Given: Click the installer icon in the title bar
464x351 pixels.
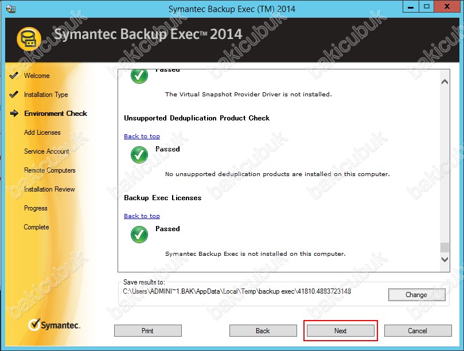Looking at the screenshot, I should (11, 9).
